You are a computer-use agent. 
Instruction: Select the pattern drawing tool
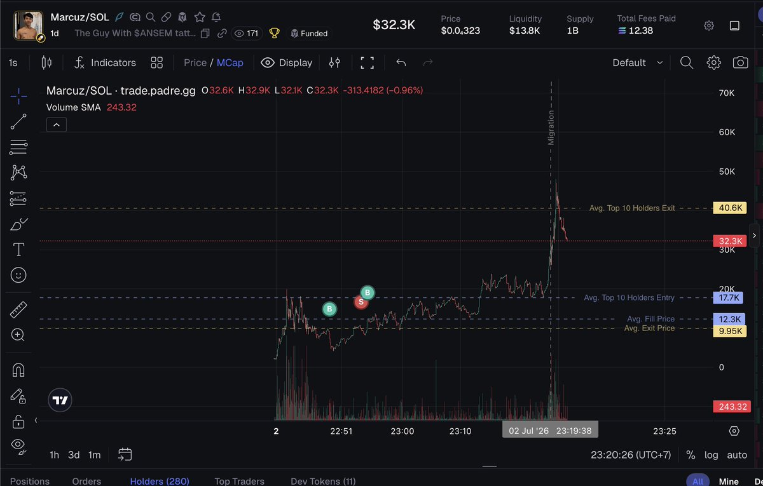[18, 172]
